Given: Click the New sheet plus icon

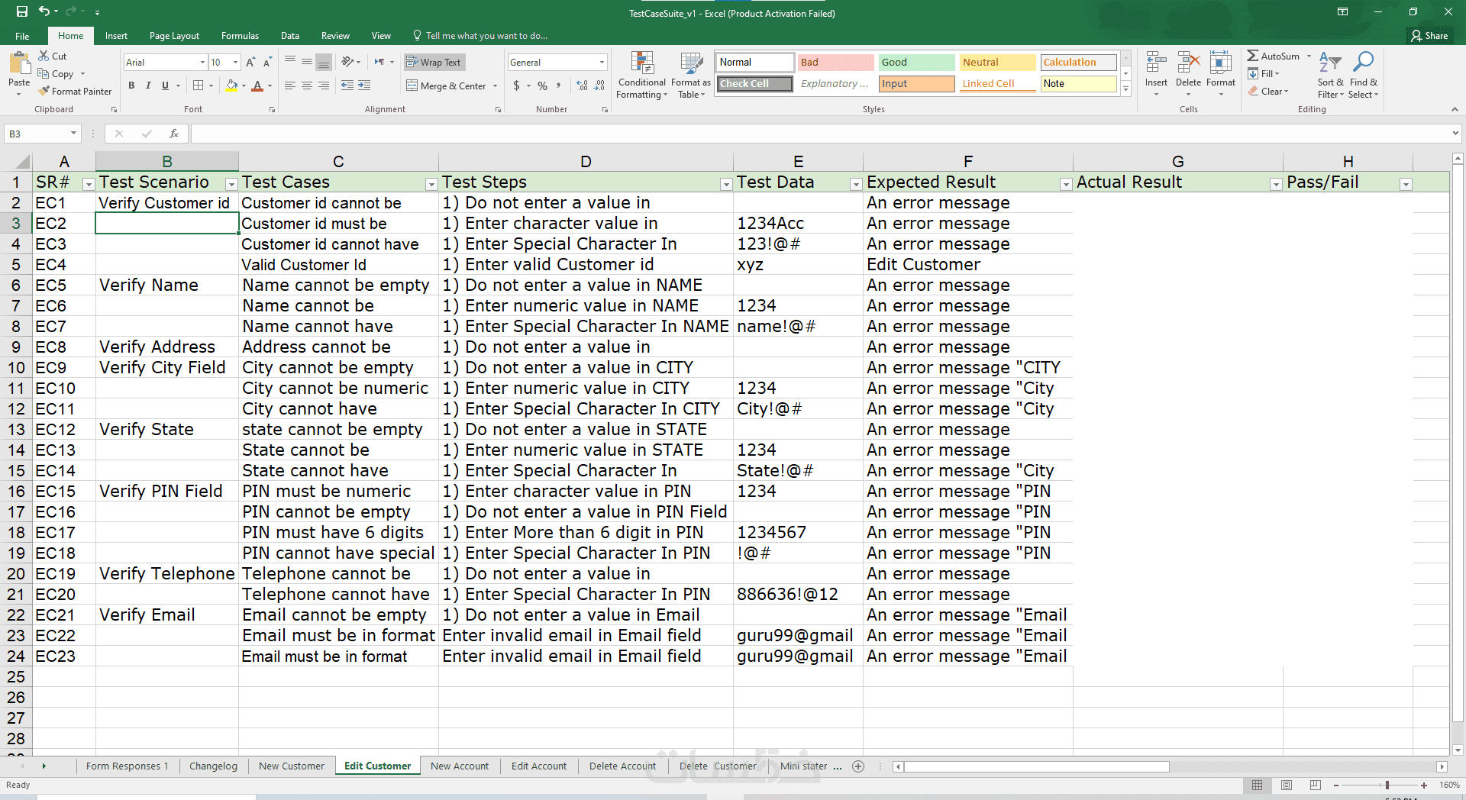Looking at the screenshot, I should (x=858, y=766).
